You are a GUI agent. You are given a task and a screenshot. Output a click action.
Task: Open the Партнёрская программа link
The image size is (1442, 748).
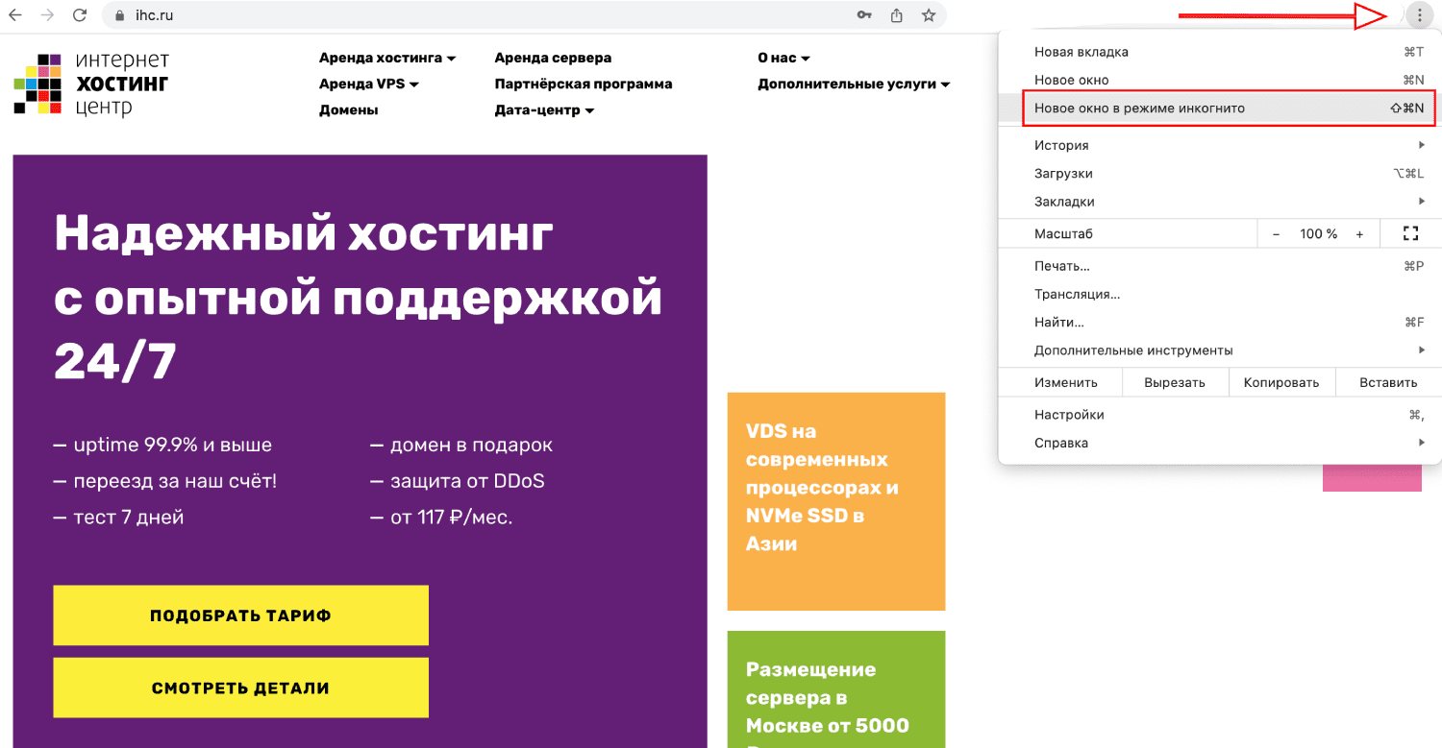tap(584, 84)
